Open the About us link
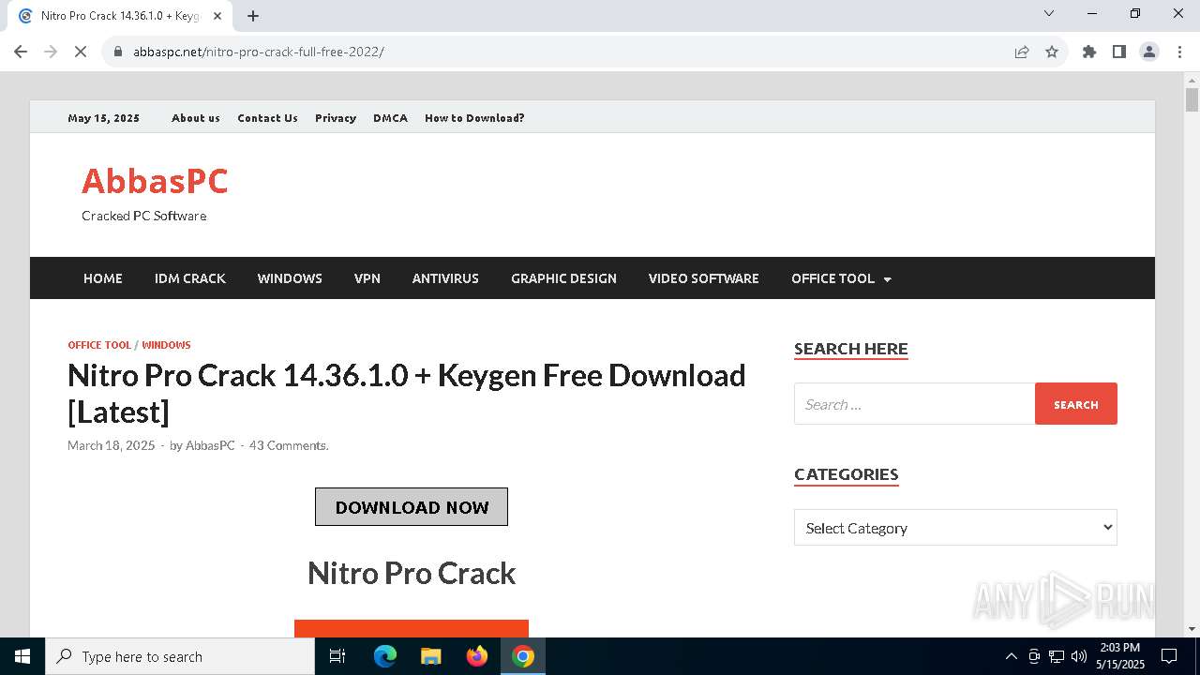1200x675 pixels. coord(196,118)
